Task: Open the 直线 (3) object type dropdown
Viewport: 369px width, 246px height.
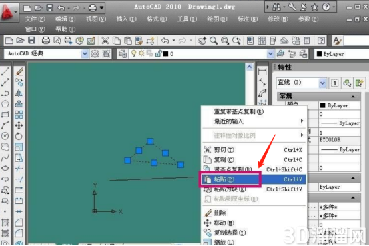Action: pos(322,83)
